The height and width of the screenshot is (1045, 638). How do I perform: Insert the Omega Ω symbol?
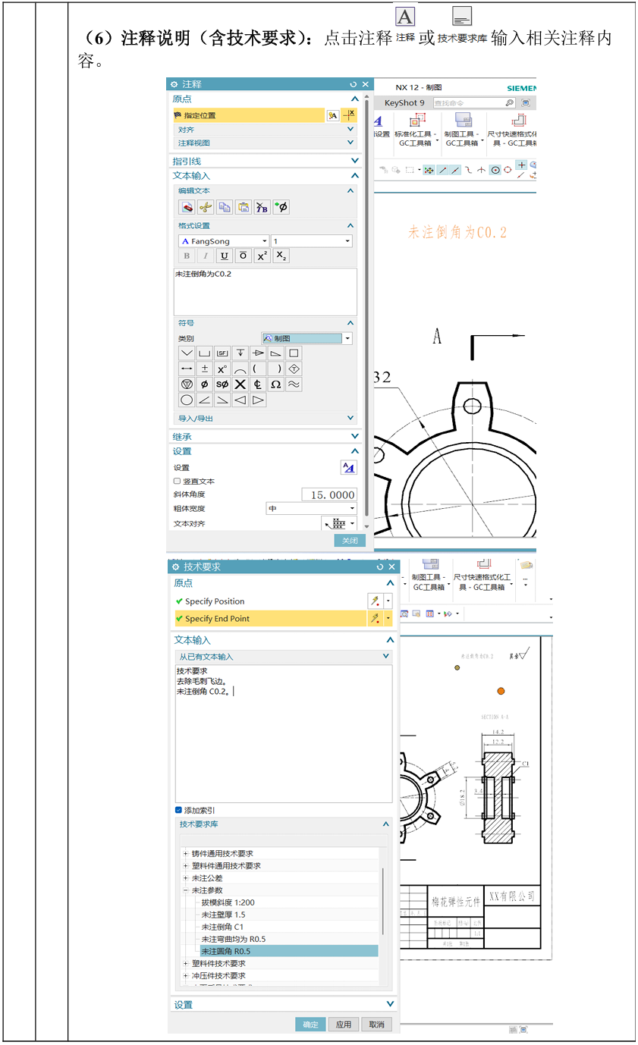coord(276,384)
